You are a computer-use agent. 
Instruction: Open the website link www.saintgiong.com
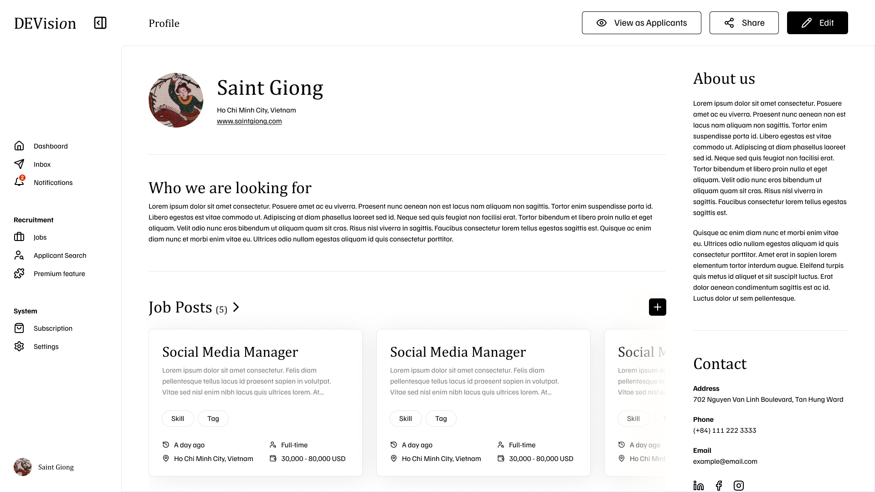(249, 121)
